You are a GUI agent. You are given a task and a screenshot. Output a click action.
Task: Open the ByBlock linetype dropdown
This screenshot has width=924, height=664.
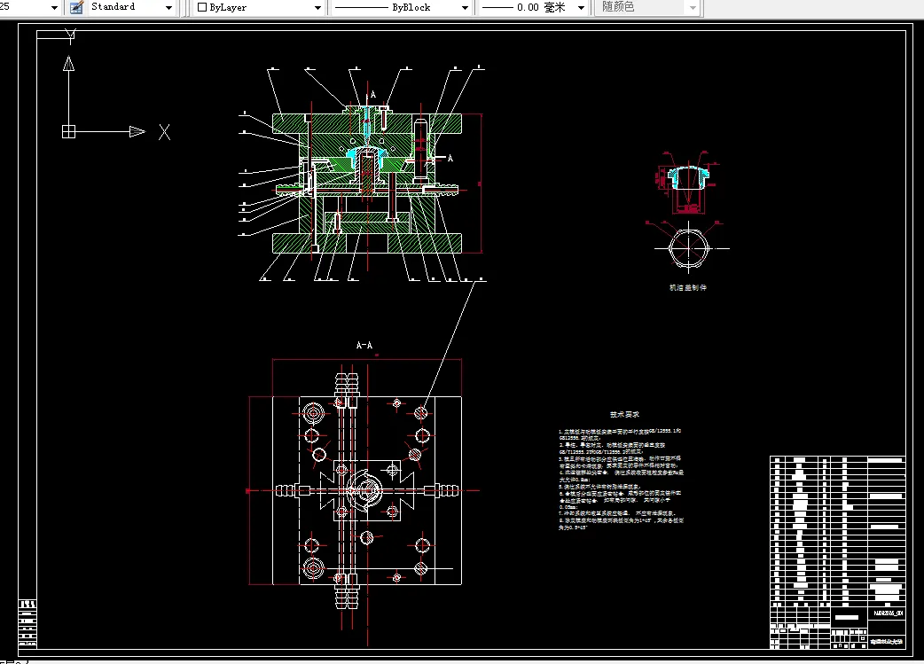pos(465,8)
